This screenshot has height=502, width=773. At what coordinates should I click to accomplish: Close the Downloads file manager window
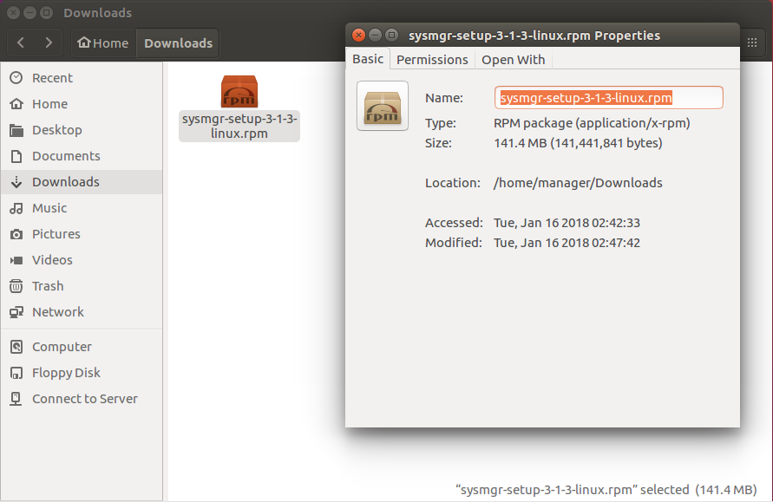[x=13, y=13]
